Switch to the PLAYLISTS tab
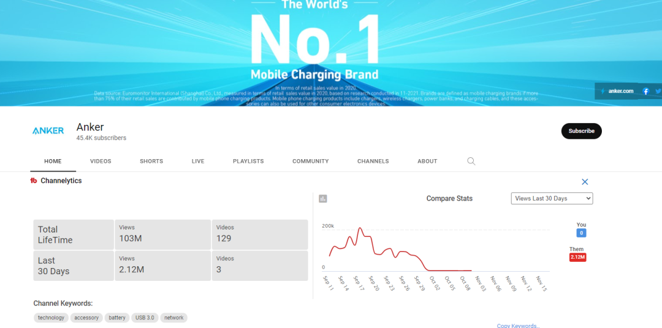The width and height of the screenshot is (662, 328). [248, 161]
